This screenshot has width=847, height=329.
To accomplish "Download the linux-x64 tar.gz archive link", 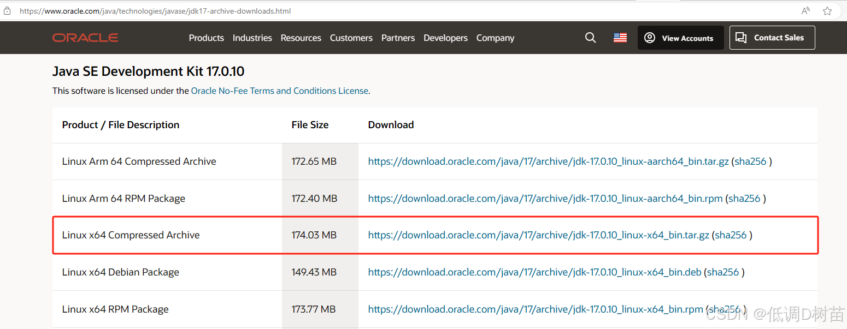I will [x=539, y=235].
